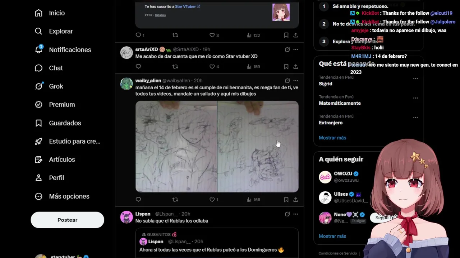The width and height of the screenshot is (460, 258).
Task: Bookmark srtaAriXD's tweet
Action: click(286, 67)
